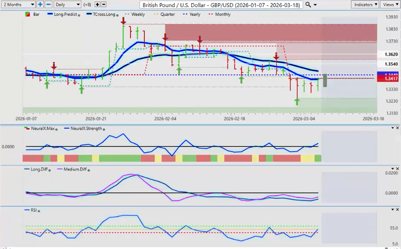Close the RSI indicator panel
Viewport: 401px width, 249px height.
click(397, 209)
